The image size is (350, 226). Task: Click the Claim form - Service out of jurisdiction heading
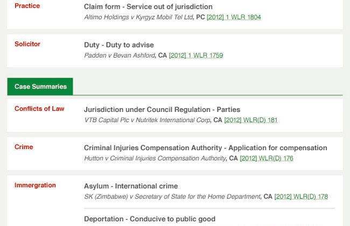click(148, 7)
